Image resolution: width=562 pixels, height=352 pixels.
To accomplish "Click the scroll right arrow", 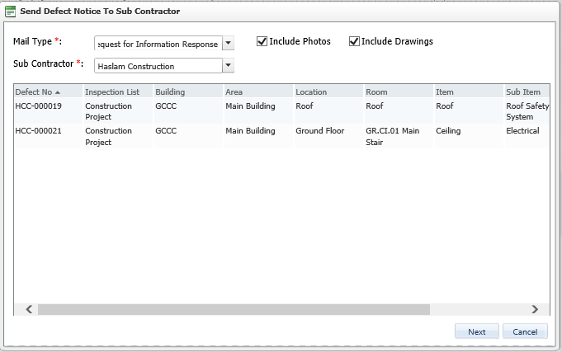I will pos(534,309).
